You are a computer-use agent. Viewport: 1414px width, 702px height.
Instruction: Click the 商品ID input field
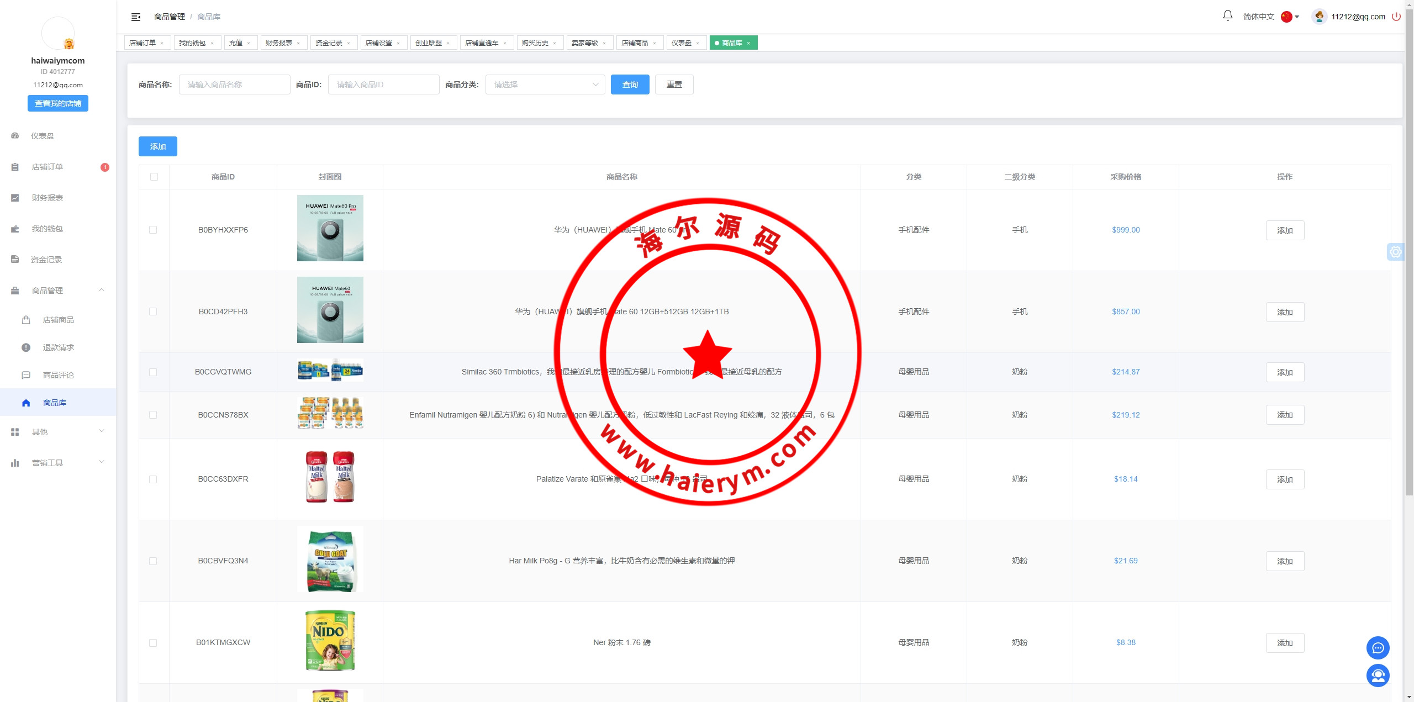pyautogui.click(x=384, y=85)
